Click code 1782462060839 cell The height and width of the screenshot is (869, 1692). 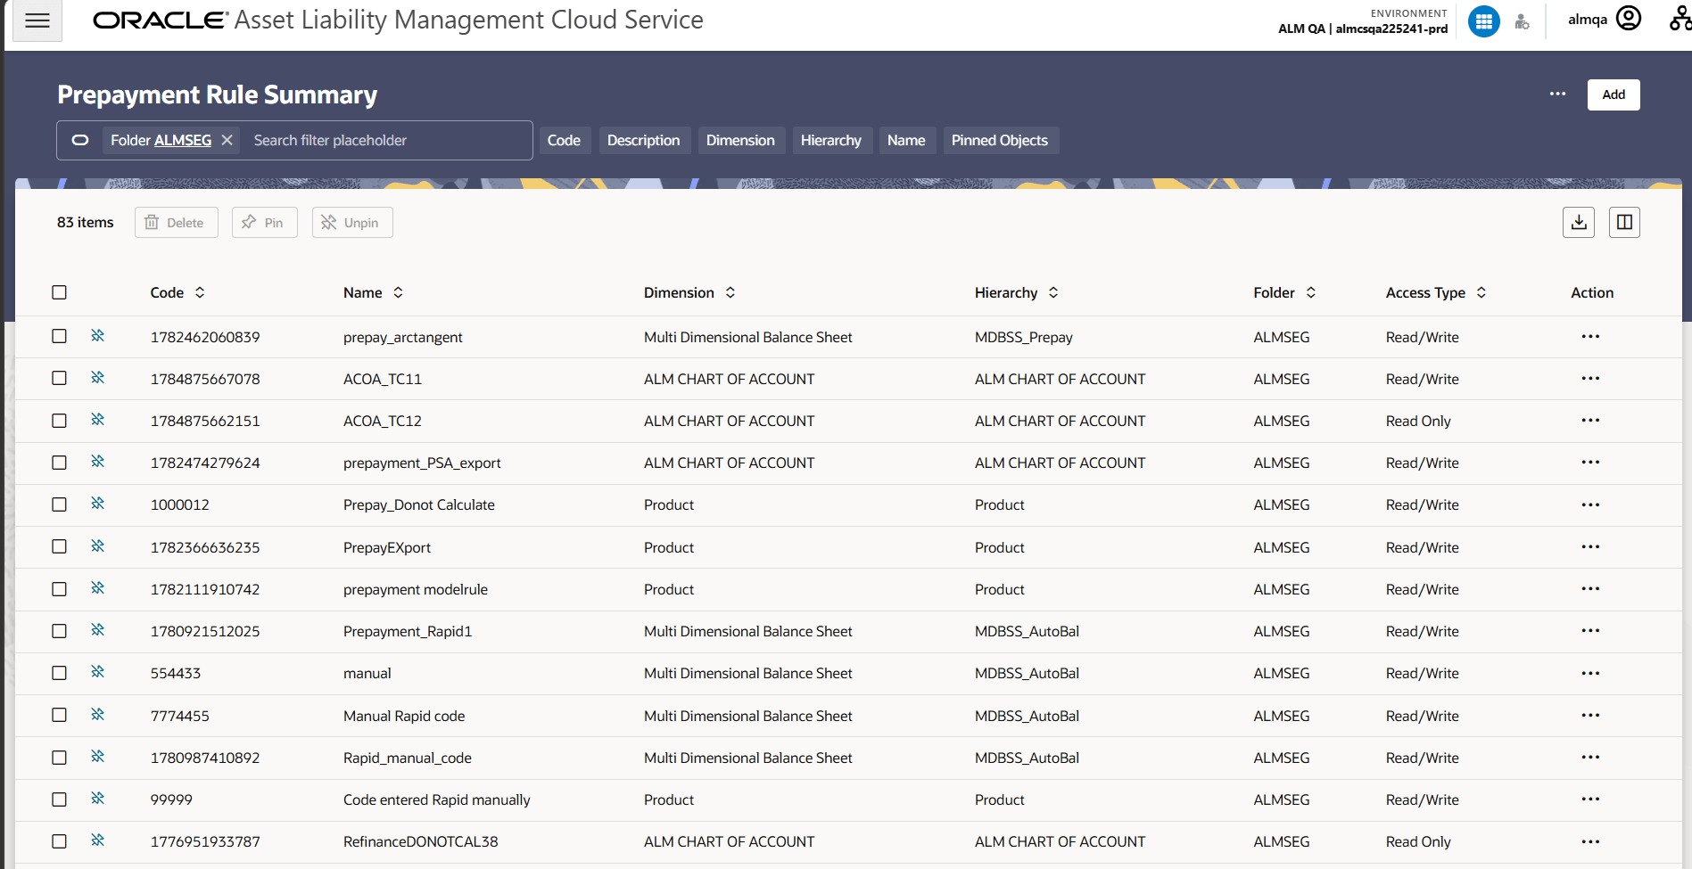pos(205,337)
